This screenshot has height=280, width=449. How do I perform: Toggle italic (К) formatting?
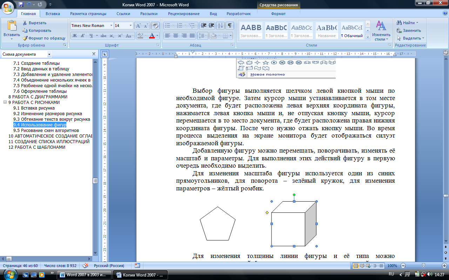(83, 36)
